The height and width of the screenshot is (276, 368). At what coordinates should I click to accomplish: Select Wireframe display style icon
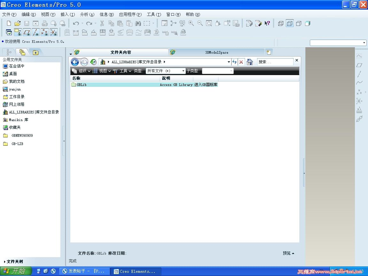click(281, 23)
